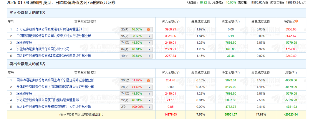Click the total buy amount 14978.03
This screenshot has width=318, height=125.
(x=170, y=114)
